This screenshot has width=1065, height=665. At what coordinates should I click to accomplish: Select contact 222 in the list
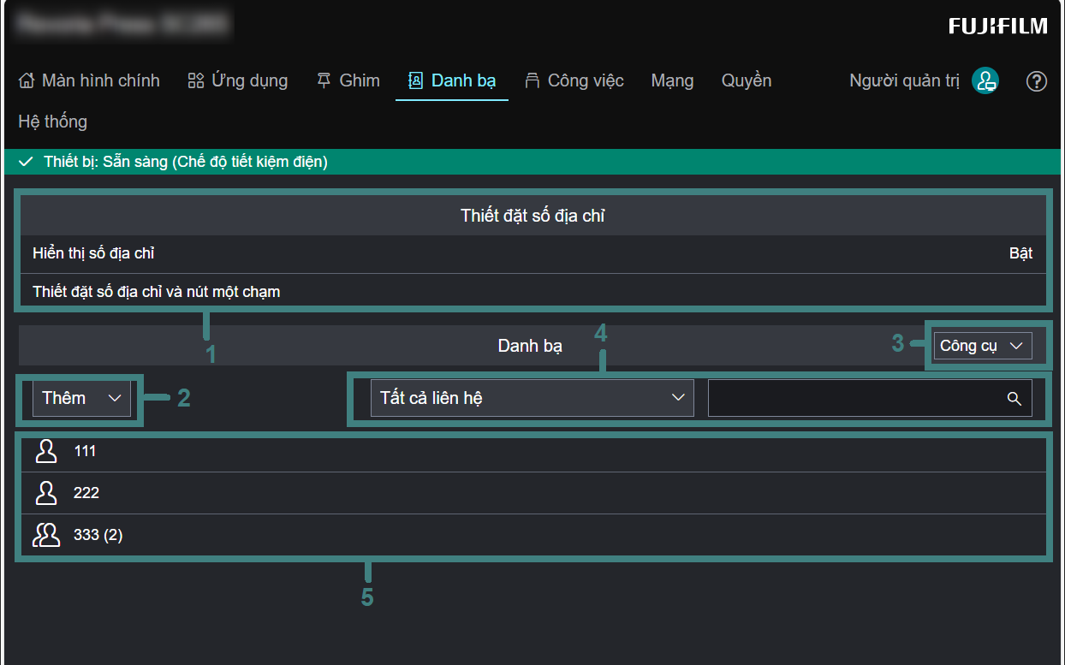click(86, 493)
